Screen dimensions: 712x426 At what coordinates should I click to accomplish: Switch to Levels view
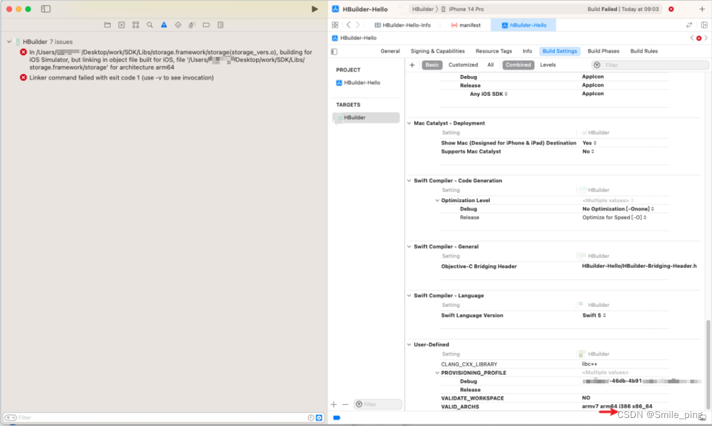point(548,65)
